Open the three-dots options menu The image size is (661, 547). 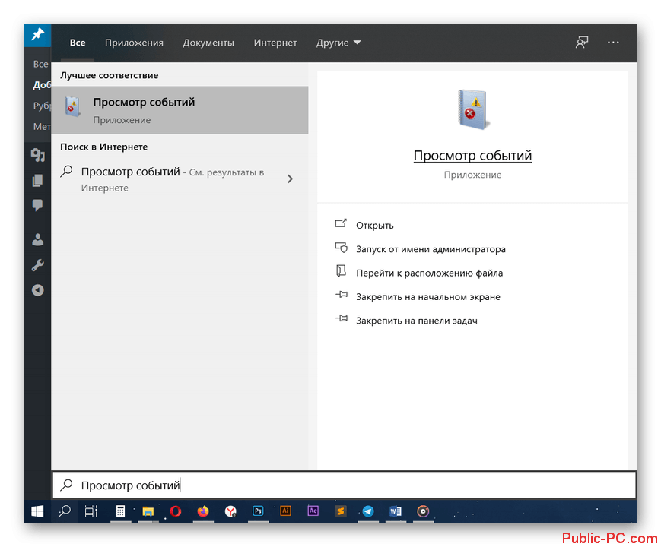613,43
